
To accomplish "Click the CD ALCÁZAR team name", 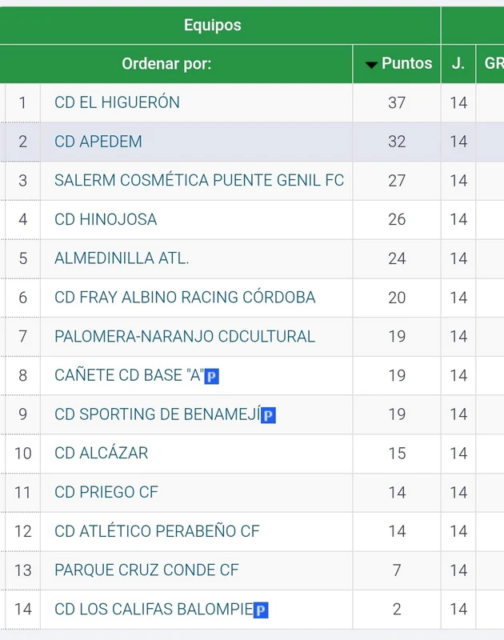I will click(x=101, y=454).
